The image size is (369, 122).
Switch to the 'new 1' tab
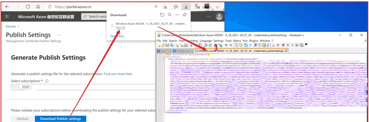click(x=163, y=51)
